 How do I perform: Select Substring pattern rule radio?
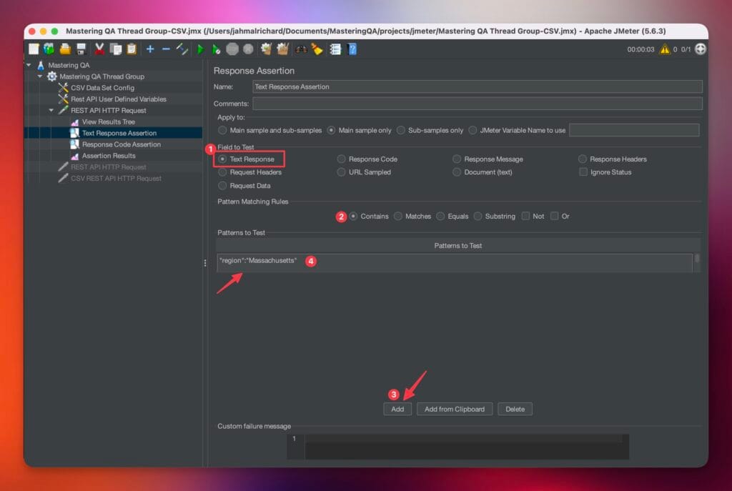[x=478, y=216]
